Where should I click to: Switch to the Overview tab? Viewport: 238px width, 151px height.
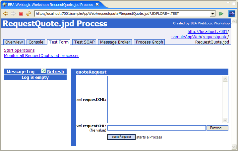14,42
